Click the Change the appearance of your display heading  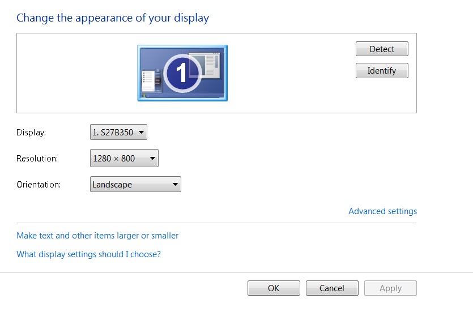point(113,18)
